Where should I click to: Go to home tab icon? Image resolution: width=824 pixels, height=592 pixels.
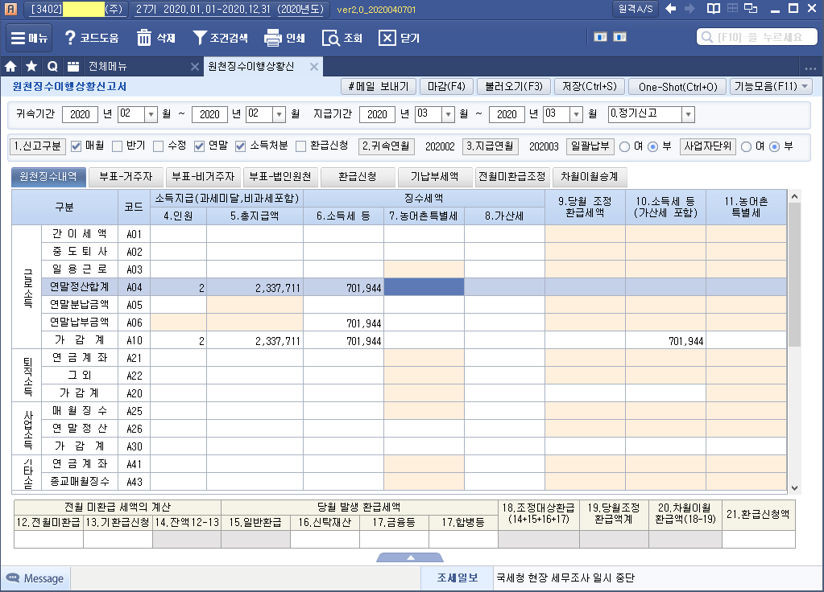[10, 66]
